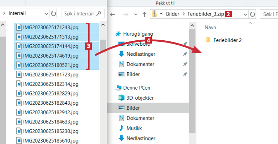The image size is (278, 144).
Task: Click Interrail in the address path
Action: [17, 13]
